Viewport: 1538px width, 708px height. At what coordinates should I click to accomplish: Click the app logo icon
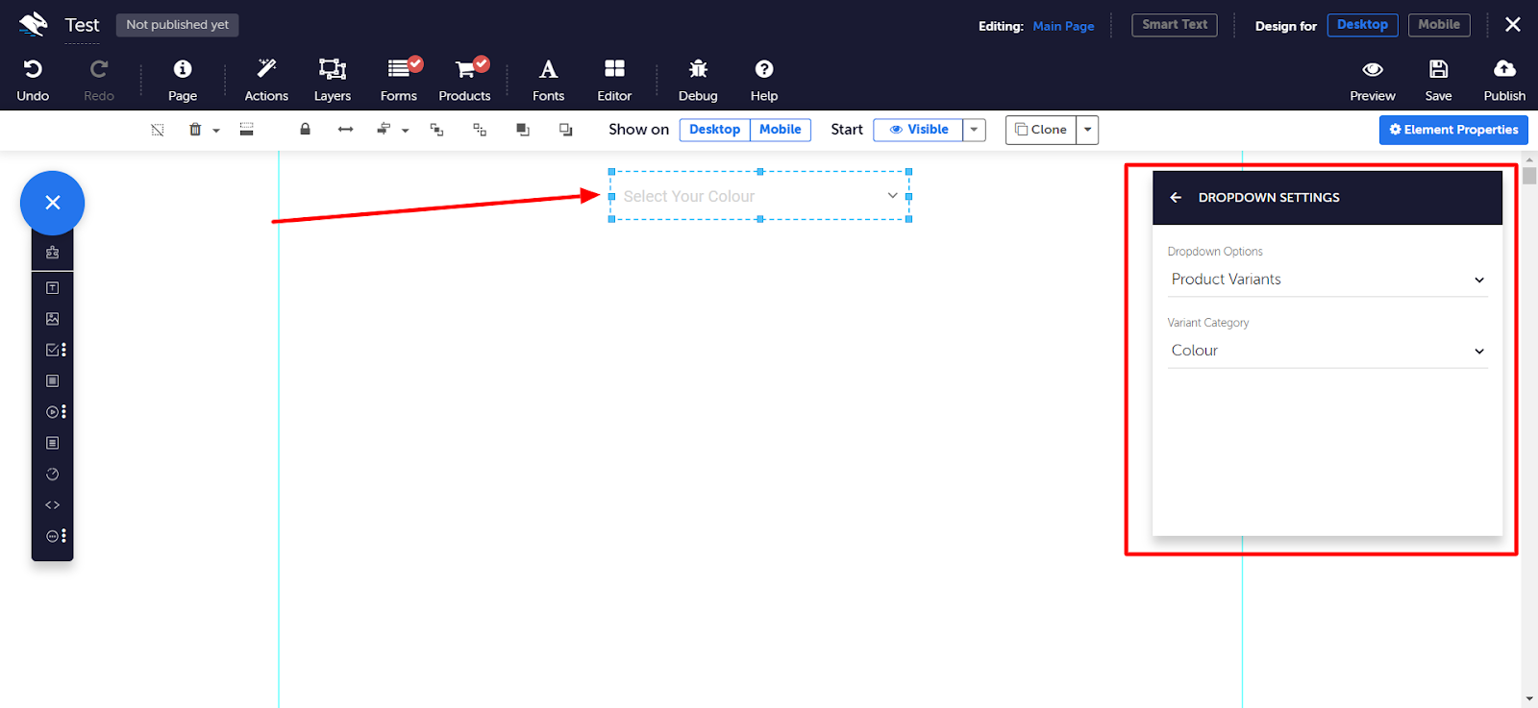33,25
